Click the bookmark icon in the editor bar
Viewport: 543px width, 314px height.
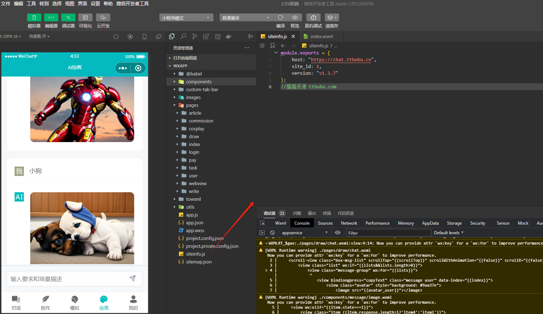pos(273,46)
